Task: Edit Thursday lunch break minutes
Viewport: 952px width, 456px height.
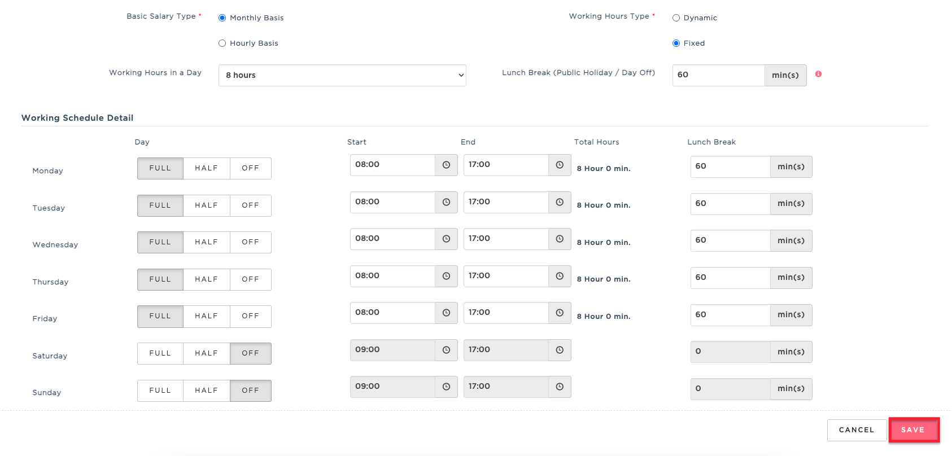Action: (x=730, y=278)
